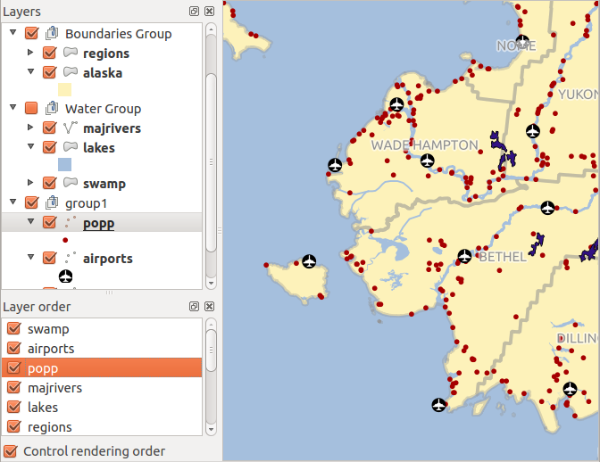600x462 pixels.
Task: Click the lakes polygon layer icon
Action: [x=70, y=147]
